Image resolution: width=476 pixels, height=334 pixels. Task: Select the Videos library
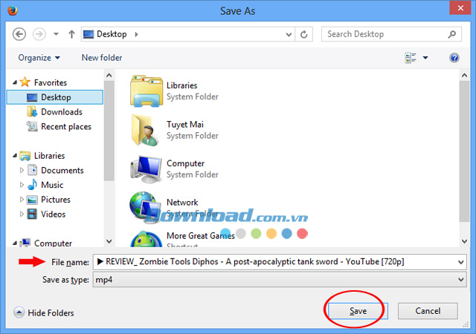(x=53, y=214)
